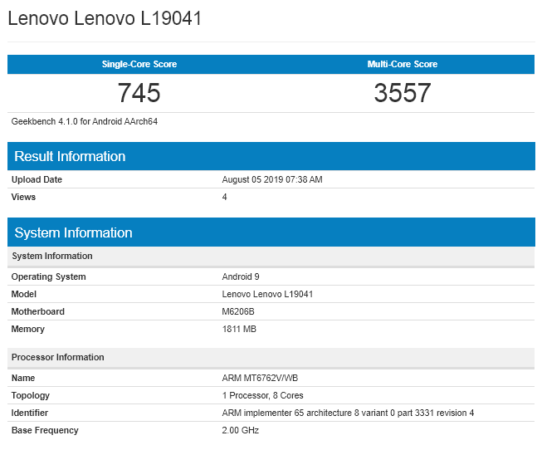Click the base frequency value 2.00 GHz
This screenshot has height=450, width=537.
[242, 430]
